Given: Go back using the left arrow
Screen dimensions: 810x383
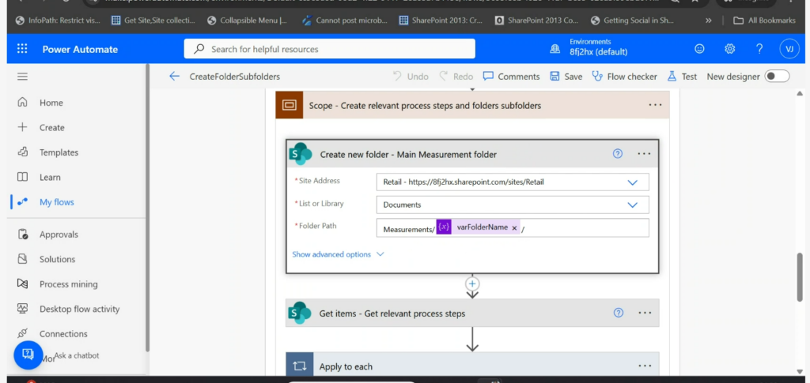Looking at the screenshot, I should [x=174, y=77].
